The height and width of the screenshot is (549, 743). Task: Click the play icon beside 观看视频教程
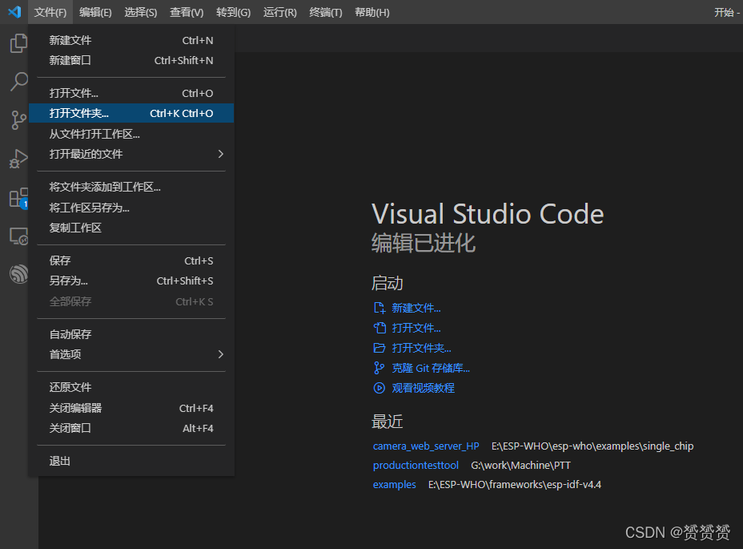point(380,388)
